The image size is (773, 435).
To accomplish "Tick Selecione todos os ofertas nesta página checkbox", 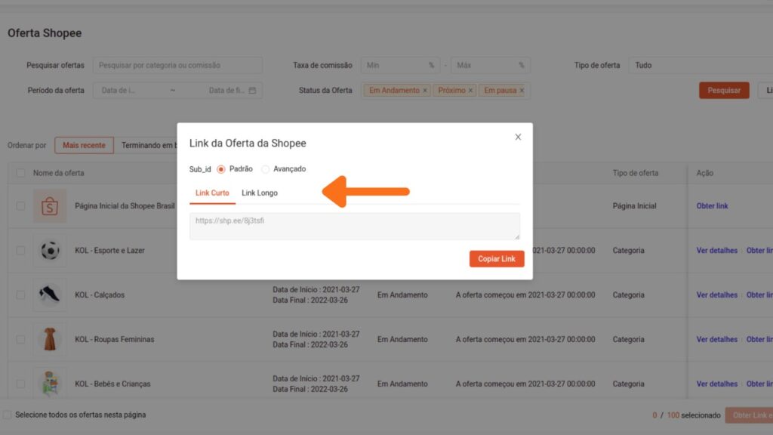I will click(7, 415).
